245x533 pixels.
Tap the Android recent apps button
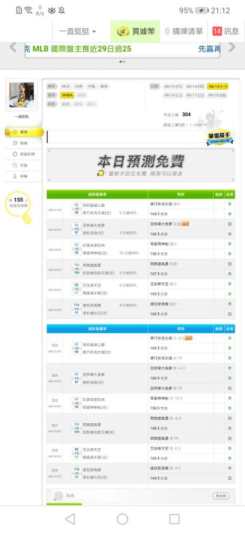point(174,519)
